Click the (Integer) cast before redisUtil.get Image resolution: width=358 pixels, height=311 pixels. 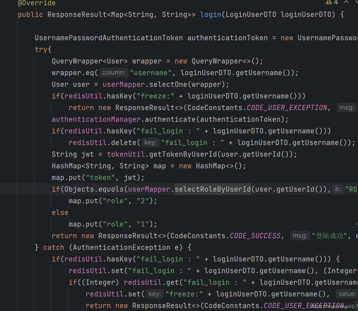pos(100,282)
